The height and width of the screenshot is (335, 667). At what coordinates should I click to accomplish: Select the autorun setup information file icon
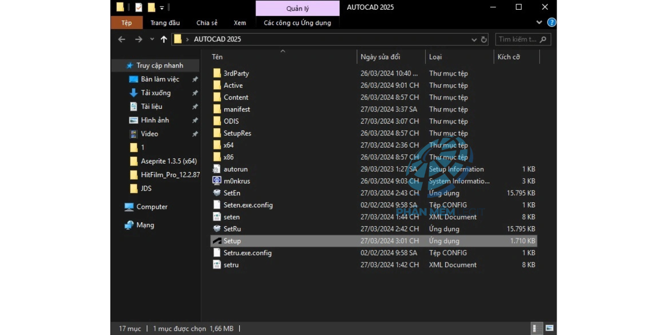point(217,169)
